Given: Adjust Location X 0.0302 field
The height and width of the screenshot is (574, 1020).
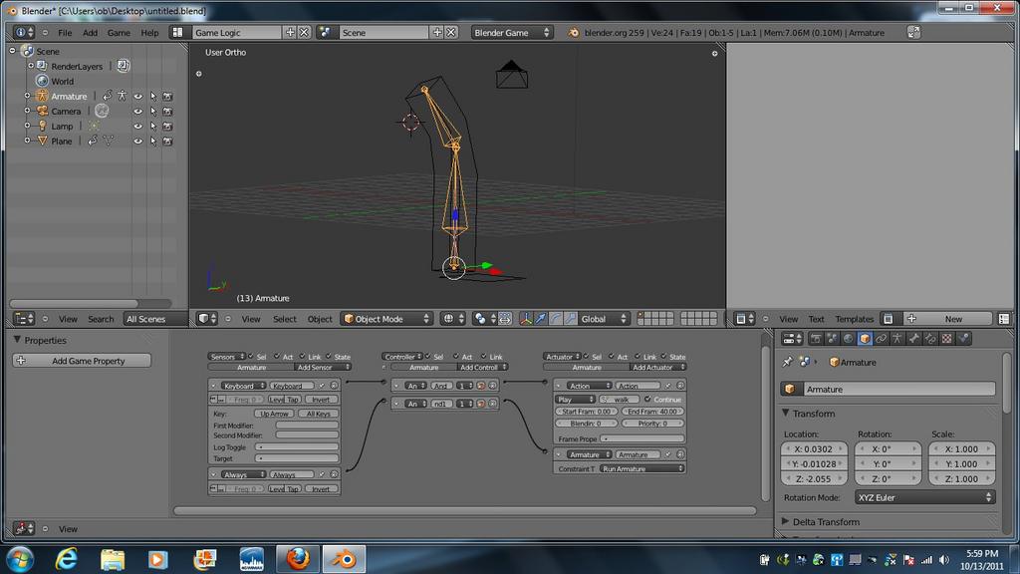Looking at the screenshot, I should [x=814, y=448].
